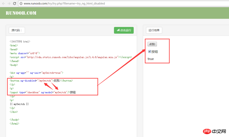Click the closing </html> code line
This screenshot has width=229, height=137.
[x=15, y=124]
